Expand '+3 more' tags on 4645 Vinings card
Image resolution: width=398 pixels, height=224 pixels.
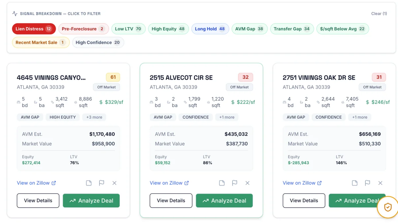(94, 117)
